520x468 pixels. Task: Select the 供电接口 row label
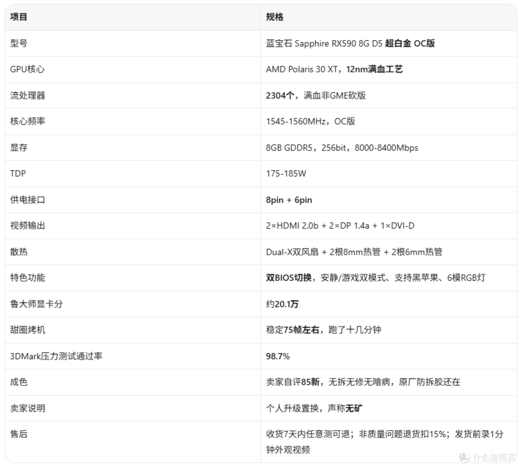pyautogui.click(x=27, y=200)
